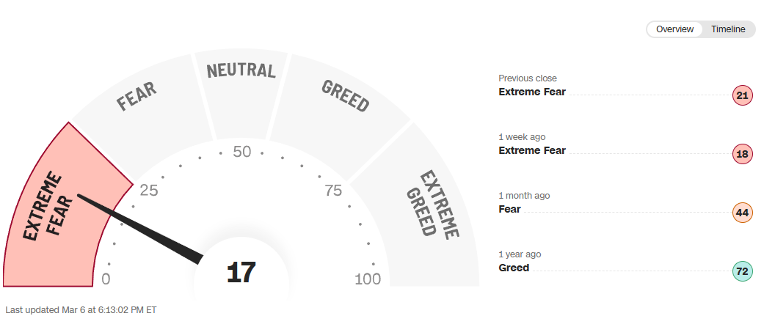Click the 1 week ago label
This screenshot has width=775, height=327.
pos(522,137)
